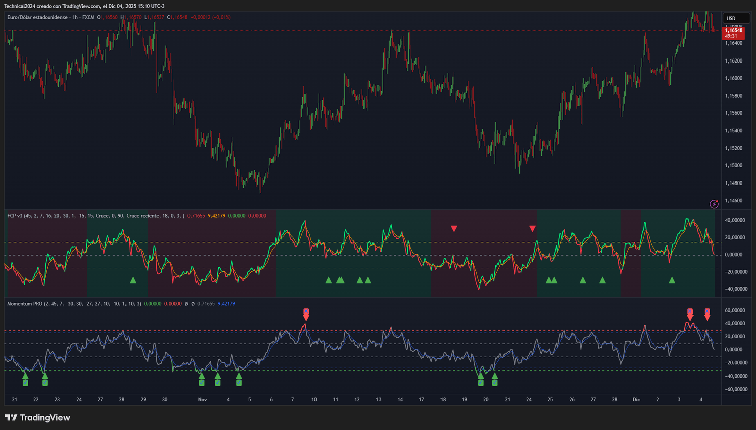Click the leftmost green buy arrow in Momentum PRO
Image resolution: width=756 pixels, height=430 pixels.
coord(25,378)
